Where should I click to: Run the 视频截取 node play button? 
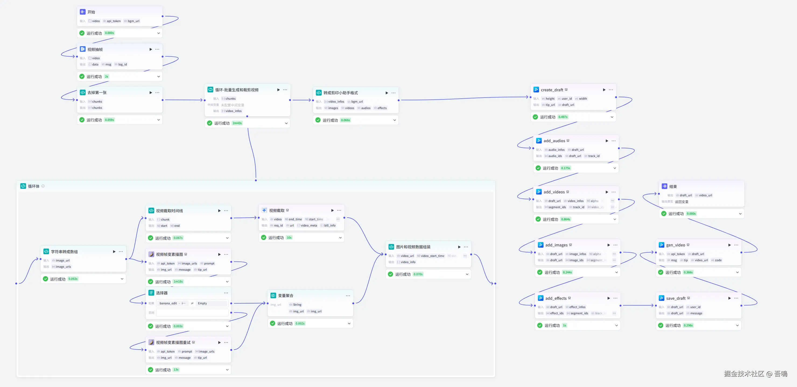click(332, 211)
